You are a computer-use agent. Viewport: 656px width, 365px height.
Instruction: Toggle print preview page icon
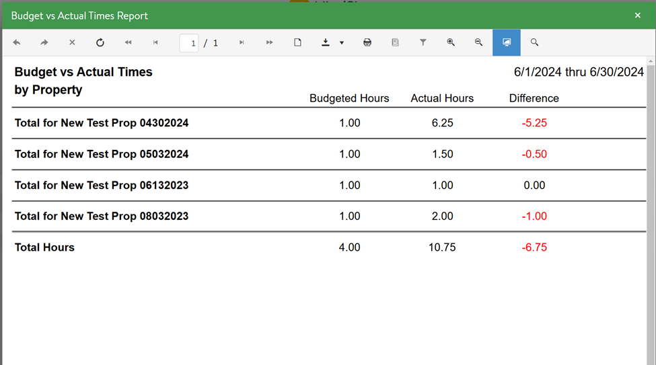[x=297, y=42]
